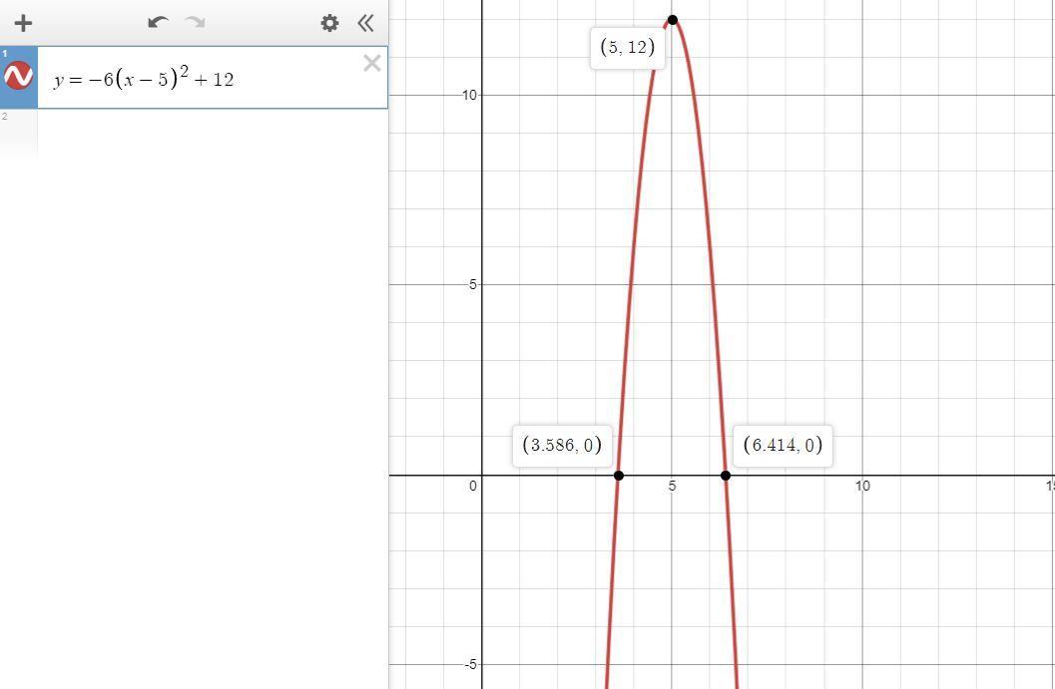Redo the last undone action
Viewport: 1055px width, 689px height.
pos(195,23)
